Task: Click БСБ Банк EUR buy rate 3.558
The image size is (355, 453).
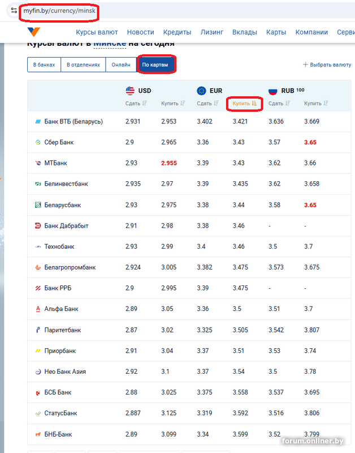Action: (x=240, y=392)
